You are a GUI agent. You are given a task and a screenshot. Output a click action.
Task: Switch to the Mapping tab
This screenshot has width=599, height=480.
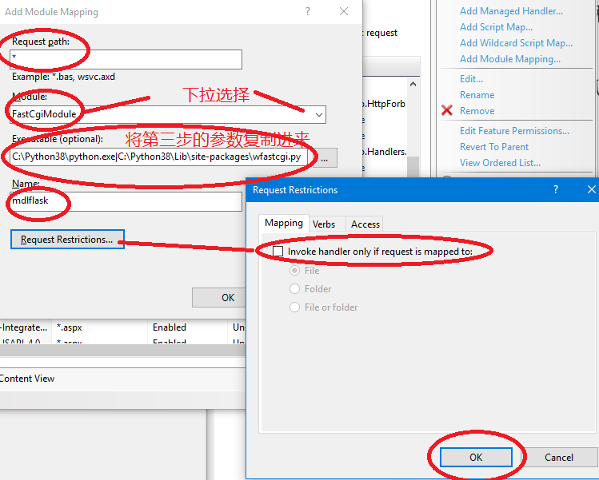tap(283, 223)
